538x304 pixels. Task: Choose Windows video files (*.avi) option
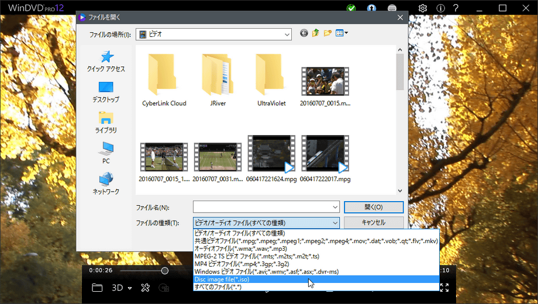(x=316, y=271)
